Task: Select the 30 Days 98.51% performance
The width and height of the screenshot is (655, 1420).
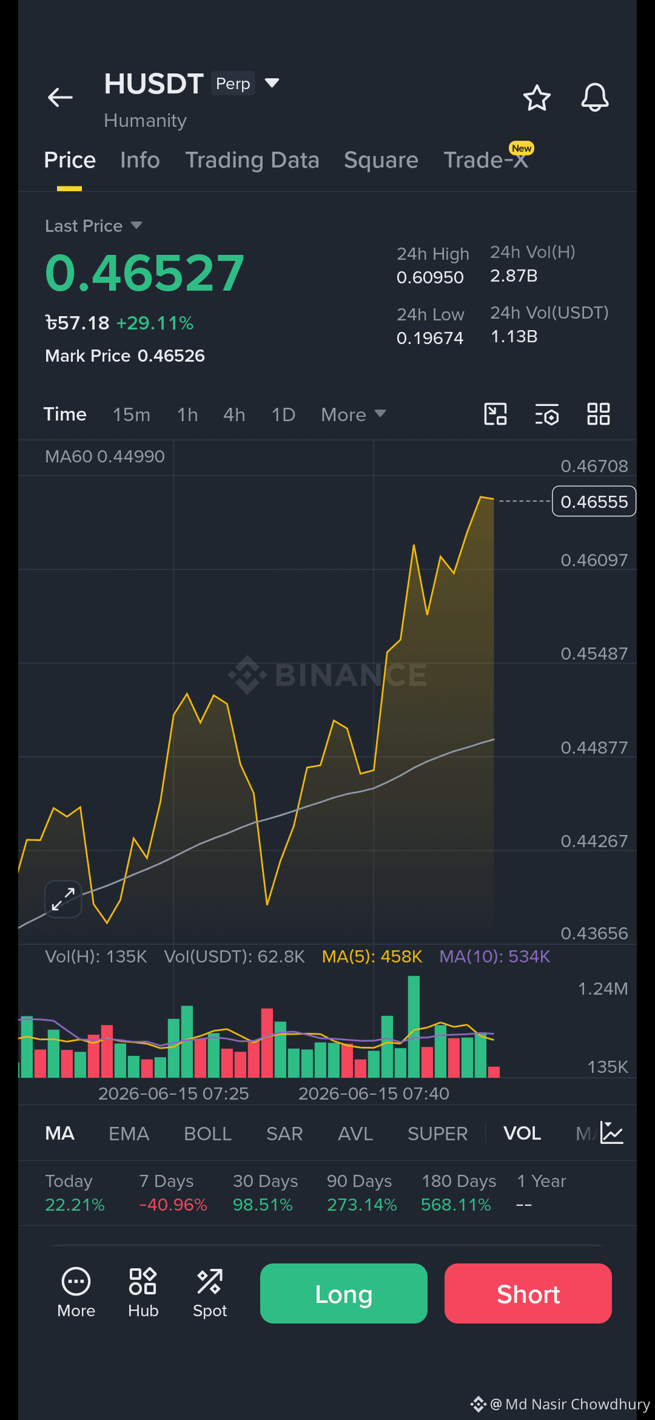Action: click(x=265, y=1192)
